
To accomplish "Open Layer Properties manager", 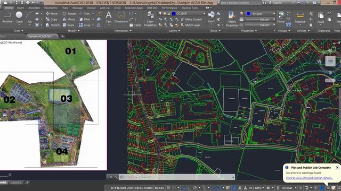I will (150, 19).
